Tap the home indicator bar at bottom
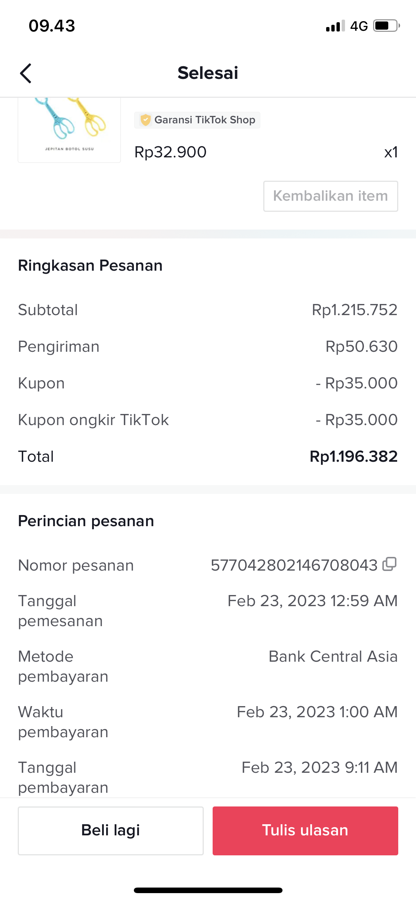Viewport: 416px width, 902px height. coord(208,890)
